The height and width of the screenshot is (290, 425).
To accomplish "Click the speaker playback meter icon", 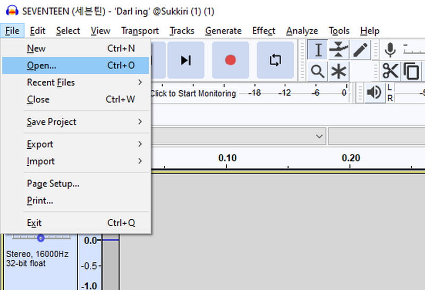I will coord(373,92).
